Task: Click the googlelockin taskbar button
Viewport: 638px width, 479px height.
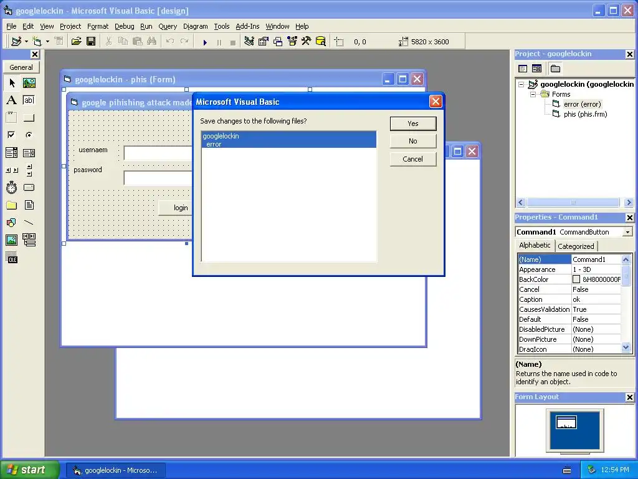Action: (116, 470)
